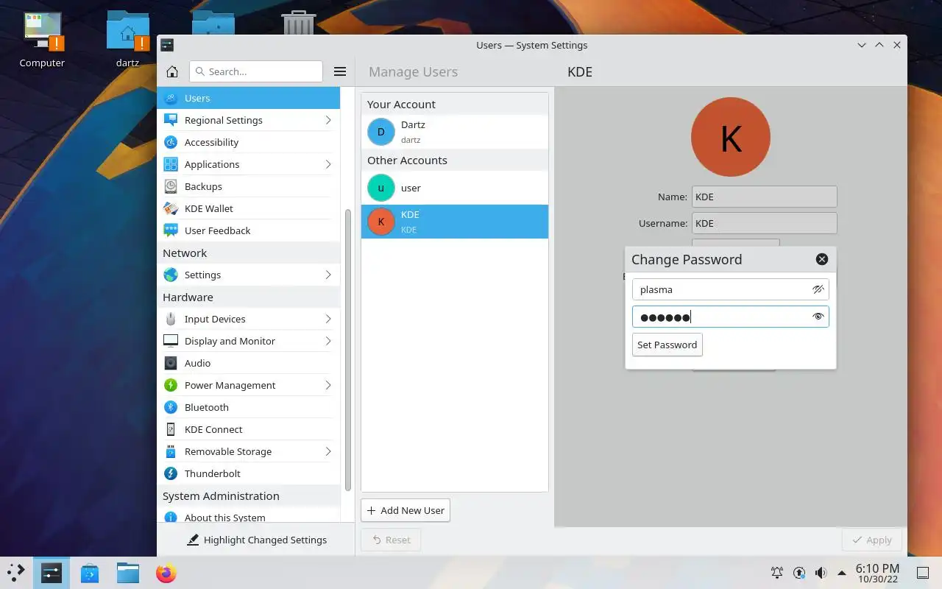Image resolution: width=942 pixels, height=589 pixels.
Task: Click the Thunderbolt icon
Action: point(171,473)
